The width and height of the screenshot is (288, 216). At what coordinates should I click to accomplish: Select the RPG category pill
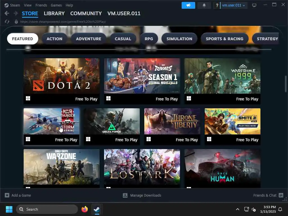149,39
